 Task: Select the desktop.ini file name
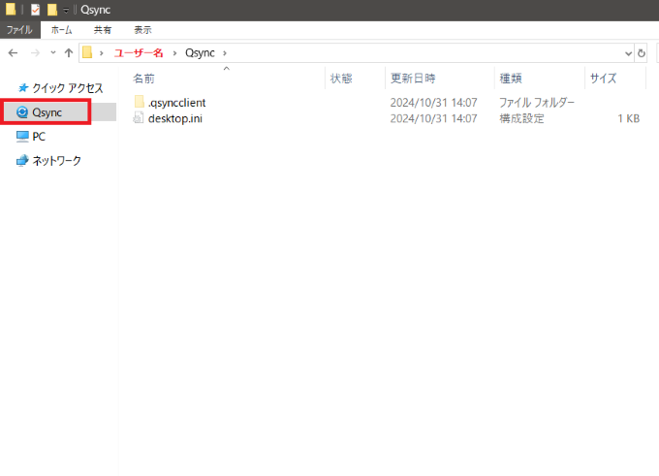tap(175, 118)
